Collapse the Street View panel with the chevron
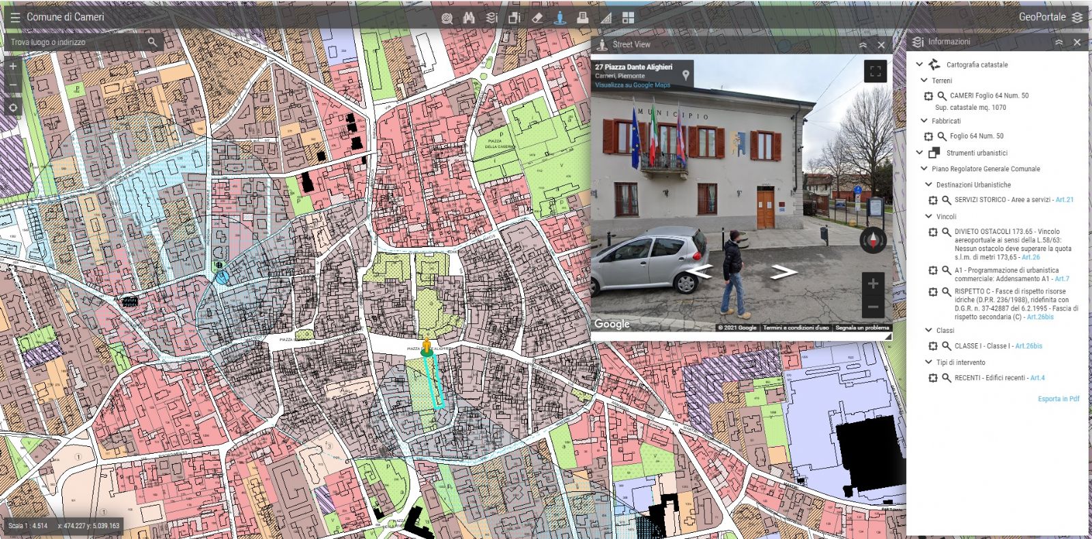The width and height of the screenshot is (1092, 539). pyautogui.click(x=863, y=45)
